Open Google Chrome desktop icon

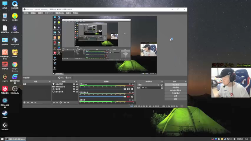[15, 67]
